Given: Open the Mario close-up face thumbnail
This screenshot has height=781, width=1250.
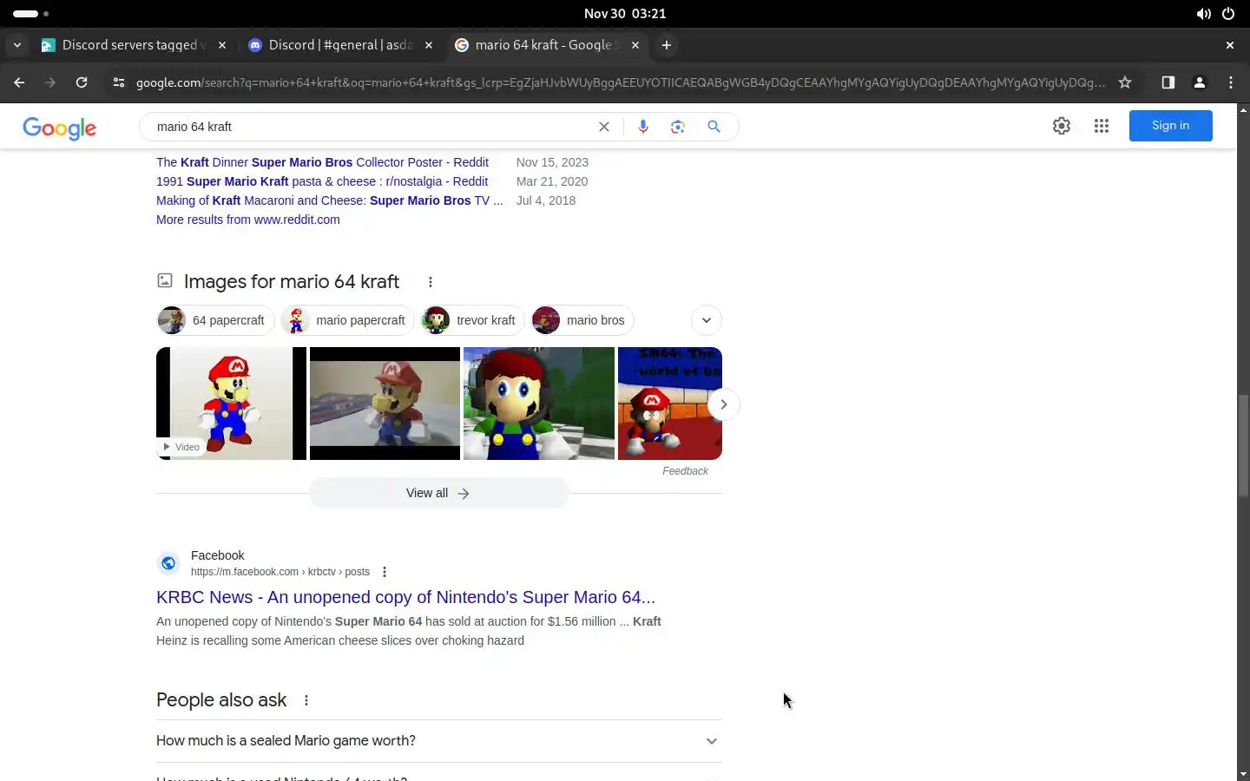Looking at the screenshot, I should point(539,404).
